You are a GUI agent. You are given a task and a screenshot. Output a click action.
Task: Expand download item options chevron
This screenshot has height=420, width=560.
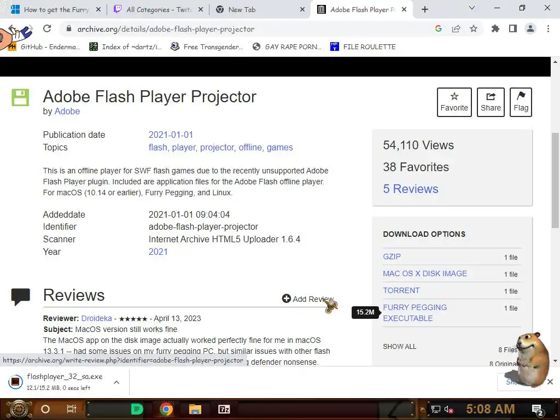pos(116,382)
